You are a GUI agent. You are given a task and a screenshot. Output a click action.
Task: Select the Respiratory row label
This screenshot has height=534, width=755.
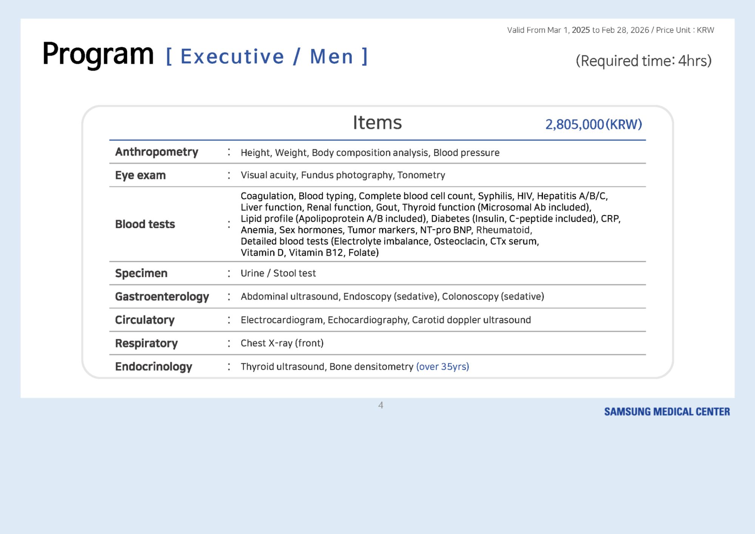pos(146,343)
